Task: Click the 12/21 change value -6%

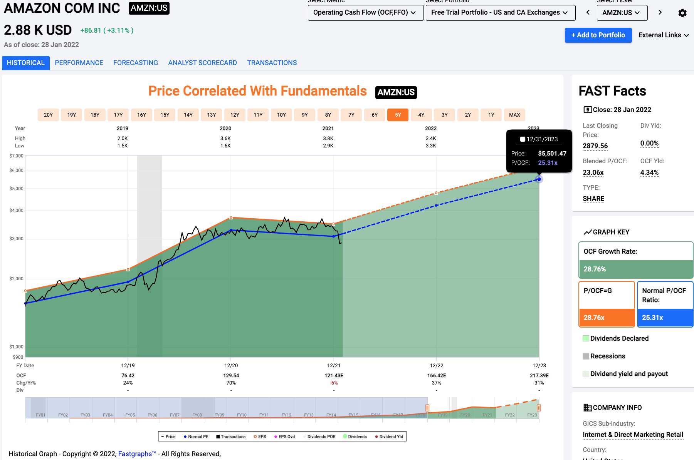Action: pos(334,383)
